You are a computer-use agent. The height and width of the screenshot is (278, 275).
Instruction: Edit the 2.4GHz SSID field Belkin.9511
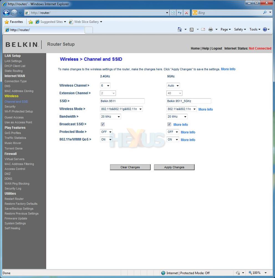(x=122, y=101)
